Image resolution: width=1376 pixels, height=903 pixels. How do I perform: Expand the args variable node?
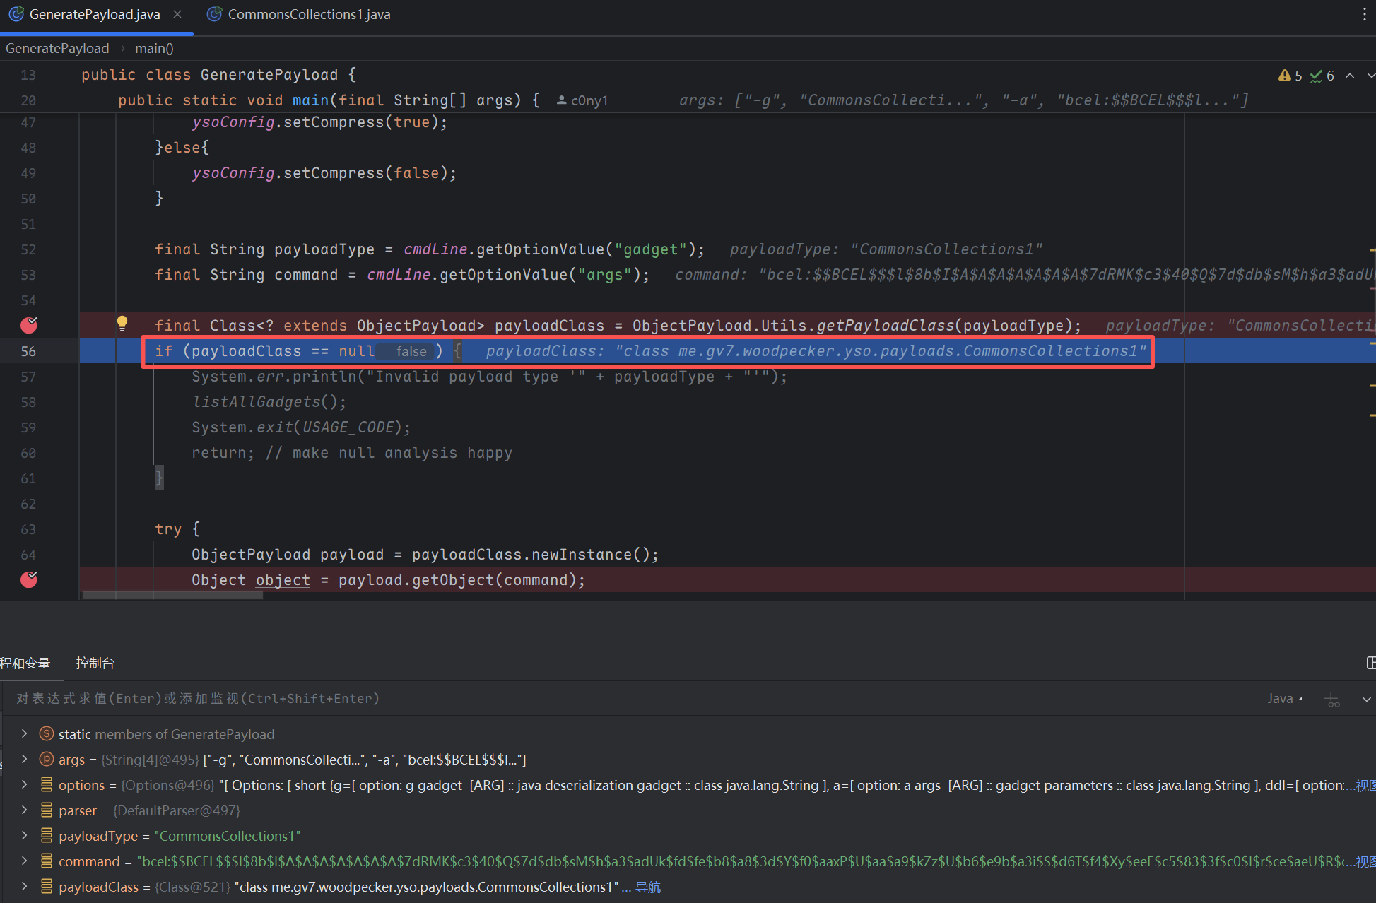click(24, 760)
